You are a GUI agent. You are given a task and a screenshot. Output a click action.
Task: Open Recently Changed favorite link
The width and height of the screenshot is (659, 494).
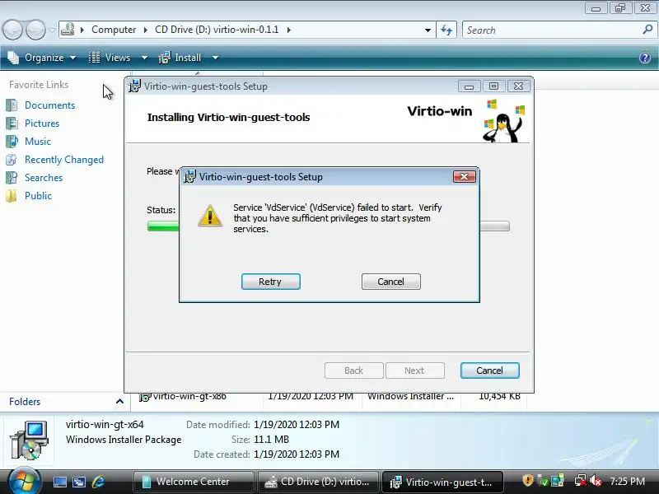(x=64, y=160)
